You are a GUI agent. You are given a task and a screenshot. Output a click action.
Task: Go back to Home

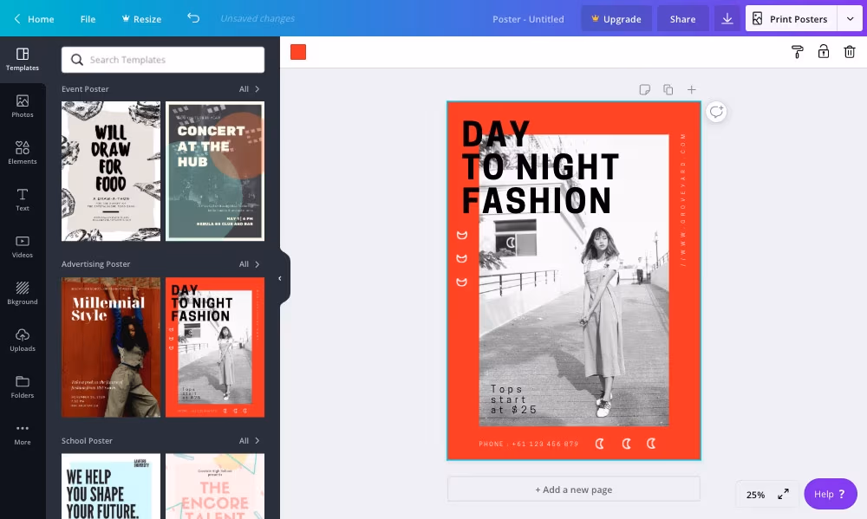[x=34, y=19]
